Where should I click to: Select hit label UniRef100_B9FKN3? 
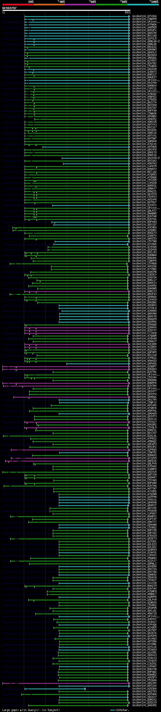coord(144,222)
